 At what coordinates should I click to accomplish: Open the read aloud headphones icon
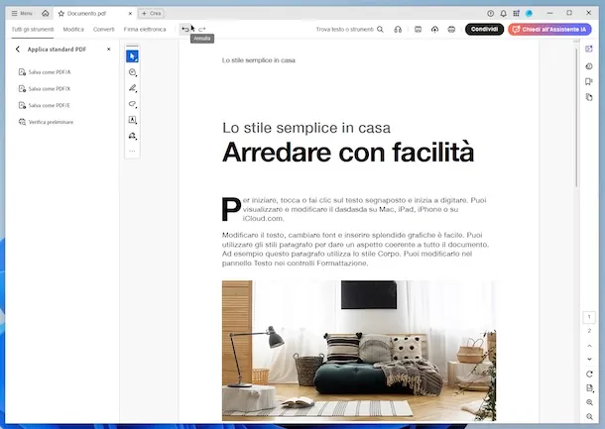click(398, 30)
